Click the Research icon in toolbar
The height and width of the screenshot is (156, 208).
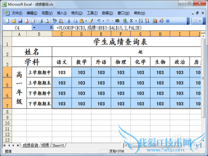[61, 21]
